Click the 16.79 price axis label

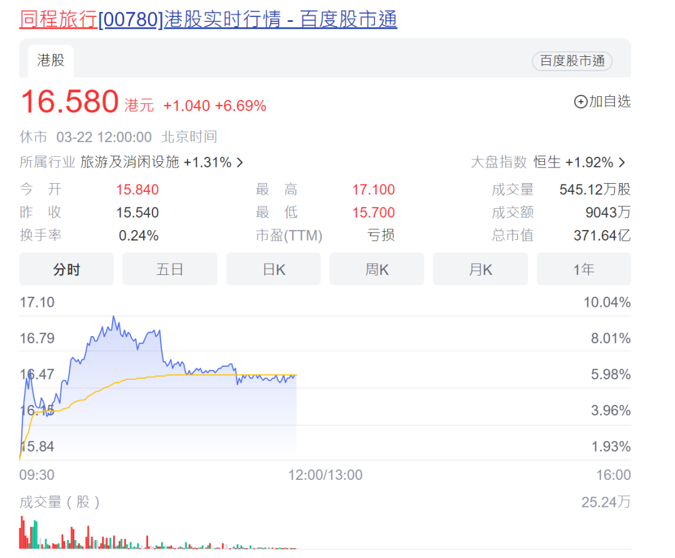(37, 339)
